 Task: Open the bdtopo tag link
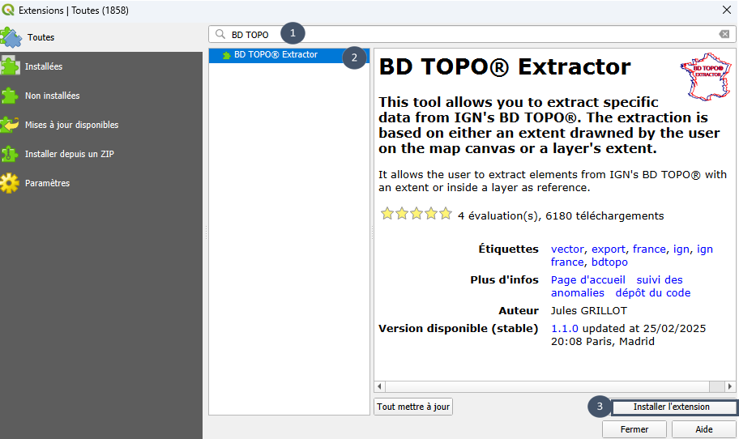pos(609,262)
